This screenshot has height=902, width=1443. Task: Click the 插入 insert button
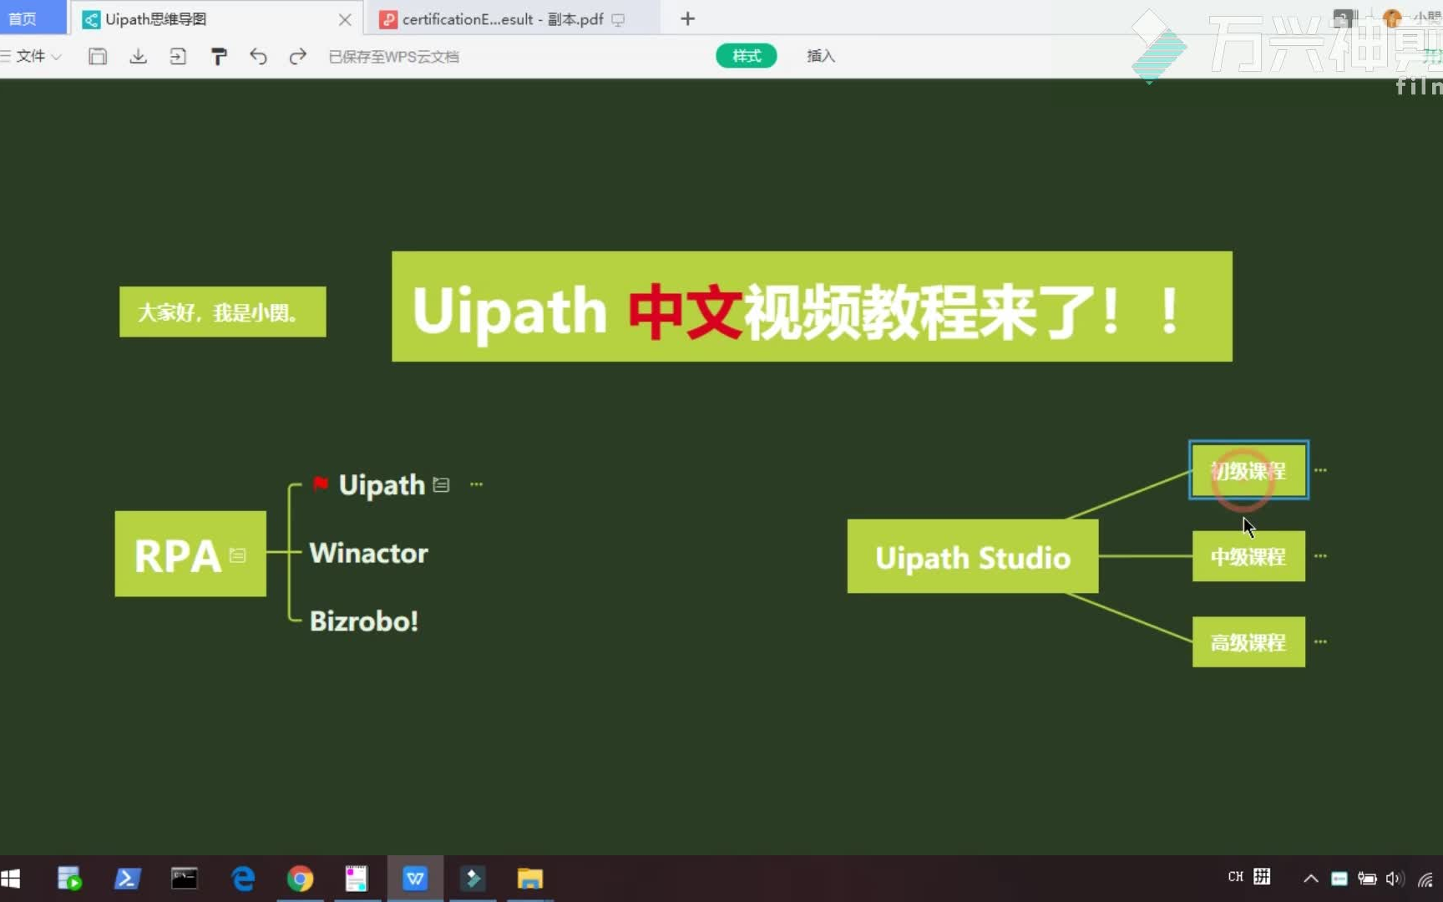click(820, 55)
